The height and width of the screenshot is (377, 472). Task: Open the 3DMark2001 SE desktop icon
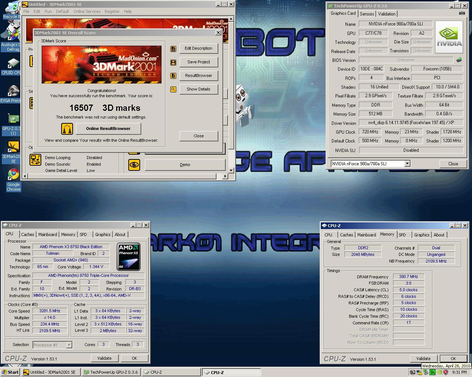click(14, 152)
